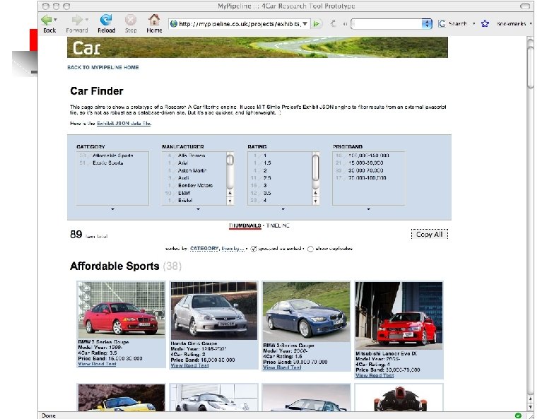The image size is (559, 419).
Task: Reload the page with Reload icon
Action: tap(106, 20)
